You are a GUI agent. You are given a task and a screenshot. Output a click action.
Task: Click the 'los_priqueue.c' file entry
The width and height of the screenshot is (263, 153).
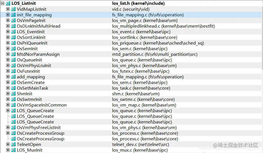(x=158, y=43)
